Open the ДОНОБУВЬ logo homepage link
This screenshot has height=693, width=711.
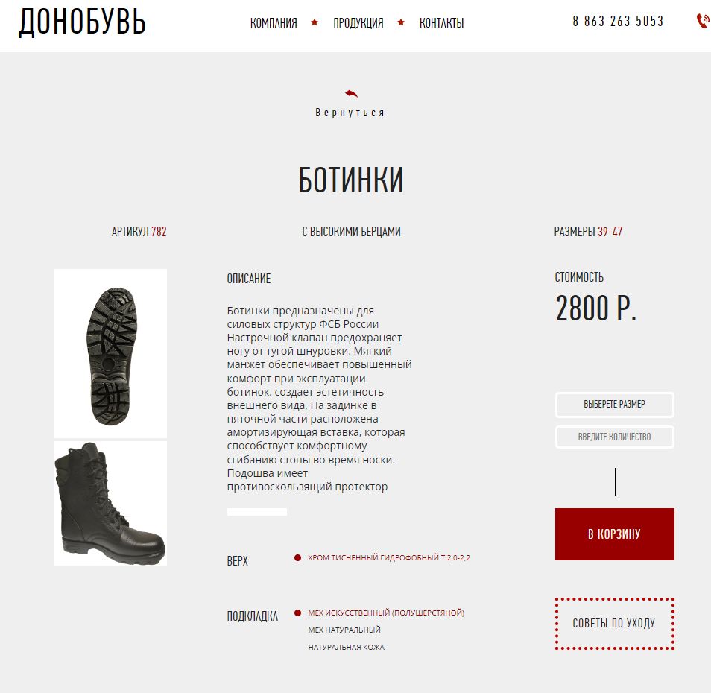click(82, 22)
